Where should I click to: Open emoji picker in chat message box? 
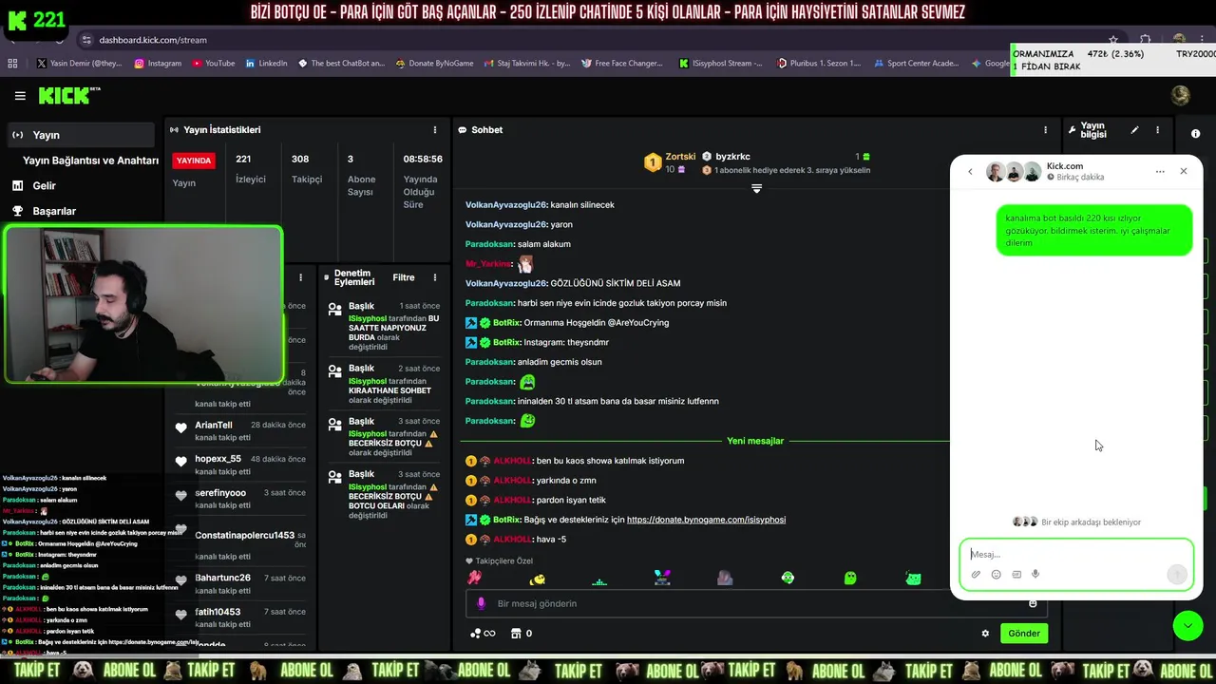coord(1033,603)
